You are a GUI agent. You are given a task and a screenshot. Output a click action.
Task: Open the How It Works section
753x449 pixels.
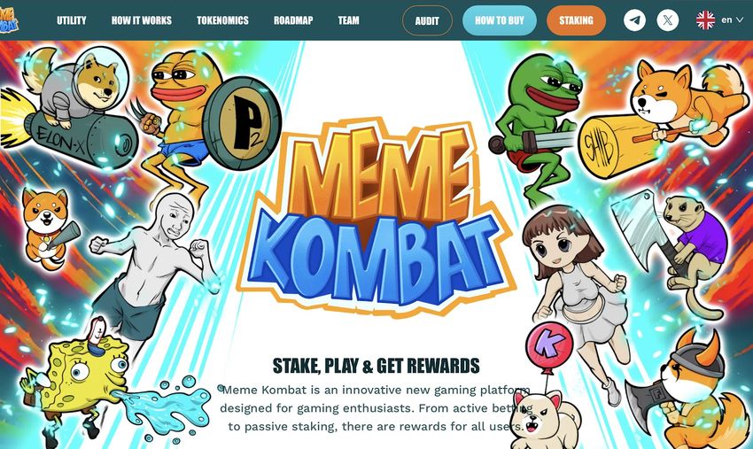[x=141, y=20]
